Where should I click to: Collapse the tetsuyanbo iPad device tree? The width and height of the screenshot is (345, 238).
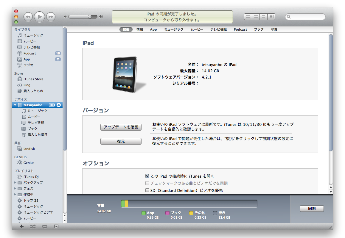(15, 105)
